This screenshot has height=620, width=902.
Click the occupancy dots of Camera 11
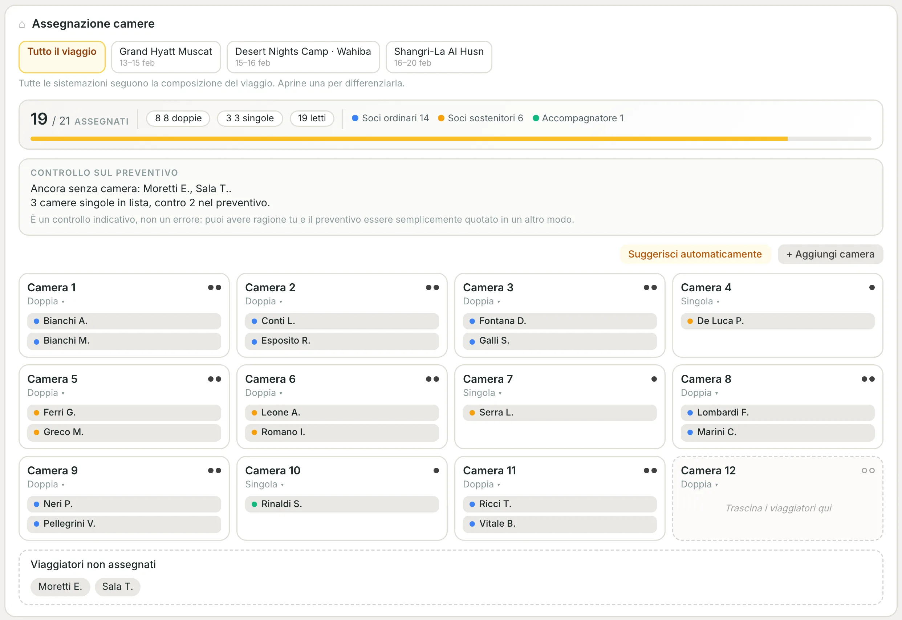pyautogui.click(x=650, y=470)
